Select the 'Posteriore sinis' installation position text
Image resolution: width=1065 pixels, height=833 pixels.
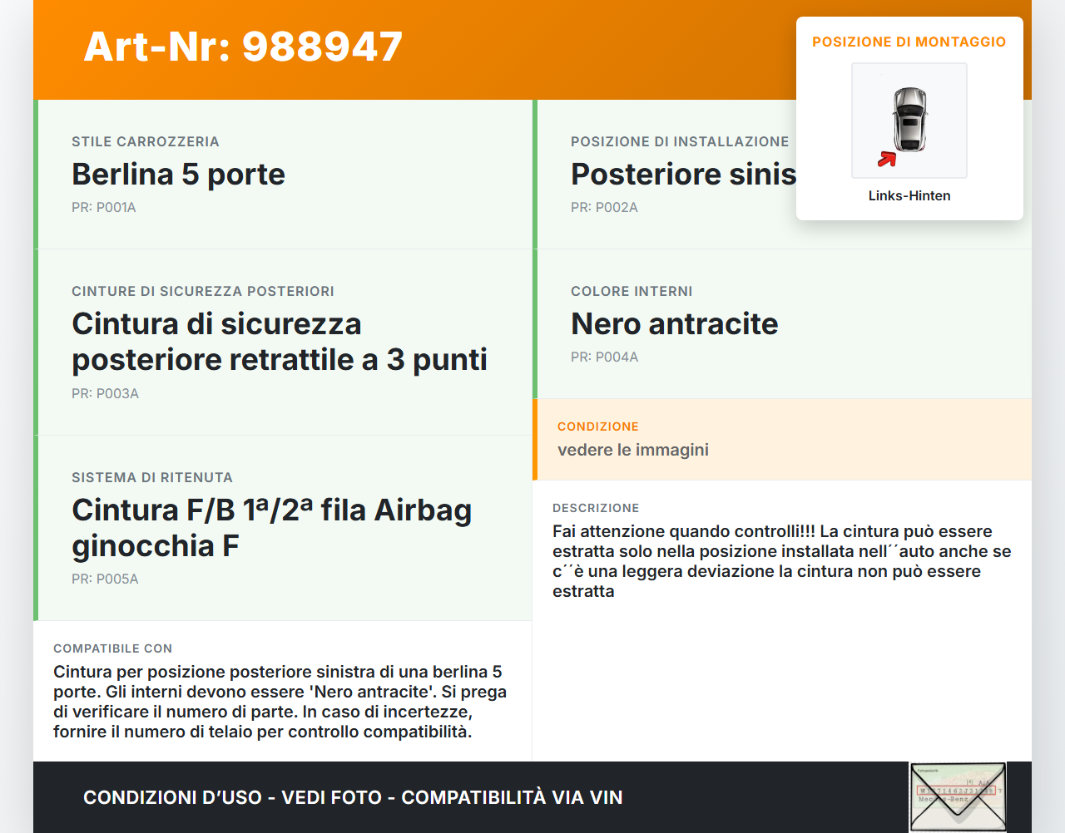click(682, 175)
